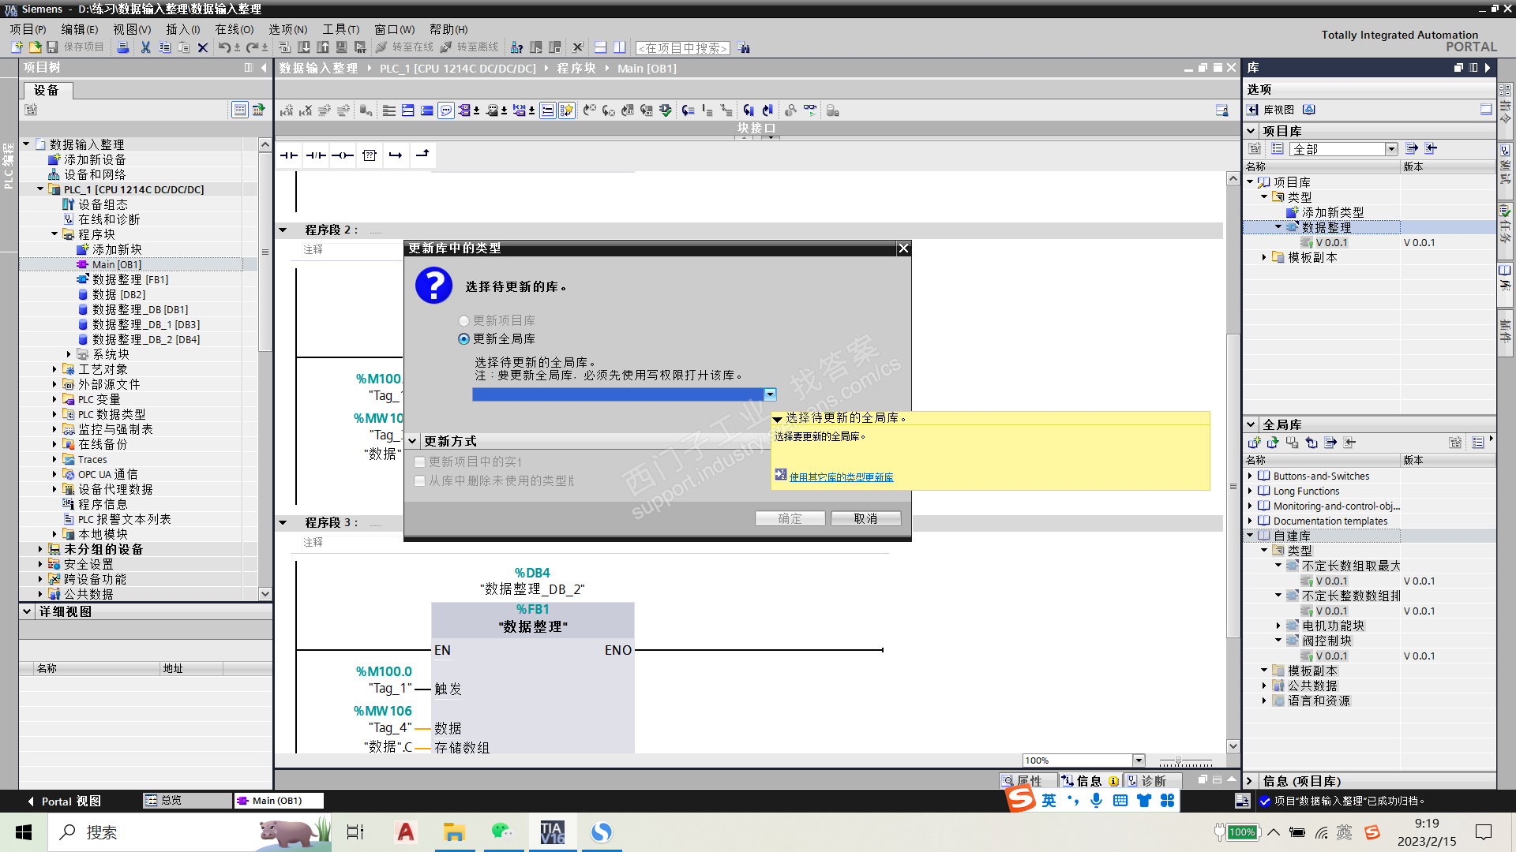Click the normally open contact icon
1516x852 pixels.
pyautogui.click(x=289, y=155)
